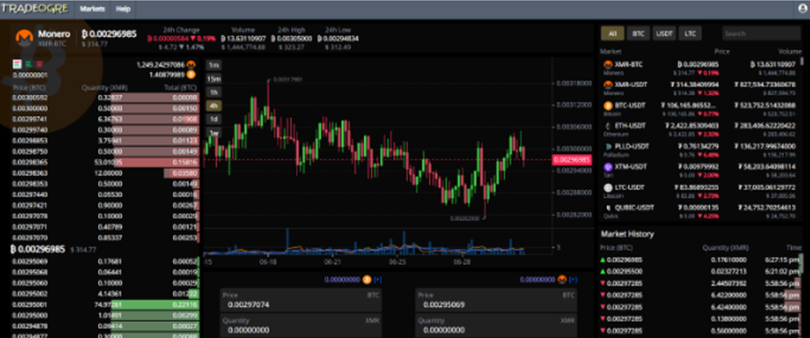
Task: Click Monero balance icon above sell form
Action: [562, 279]
